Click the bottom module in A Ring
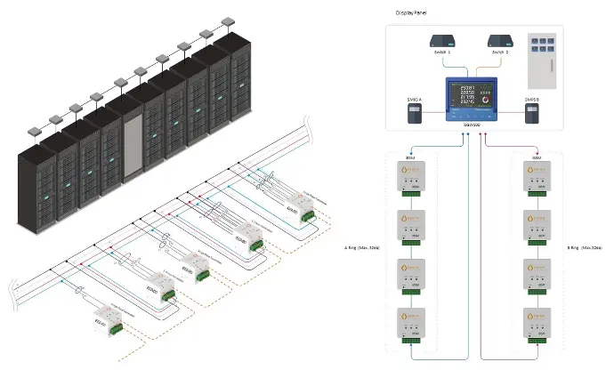The width and height of the screenshot is (614, 370). coord(411,324)
